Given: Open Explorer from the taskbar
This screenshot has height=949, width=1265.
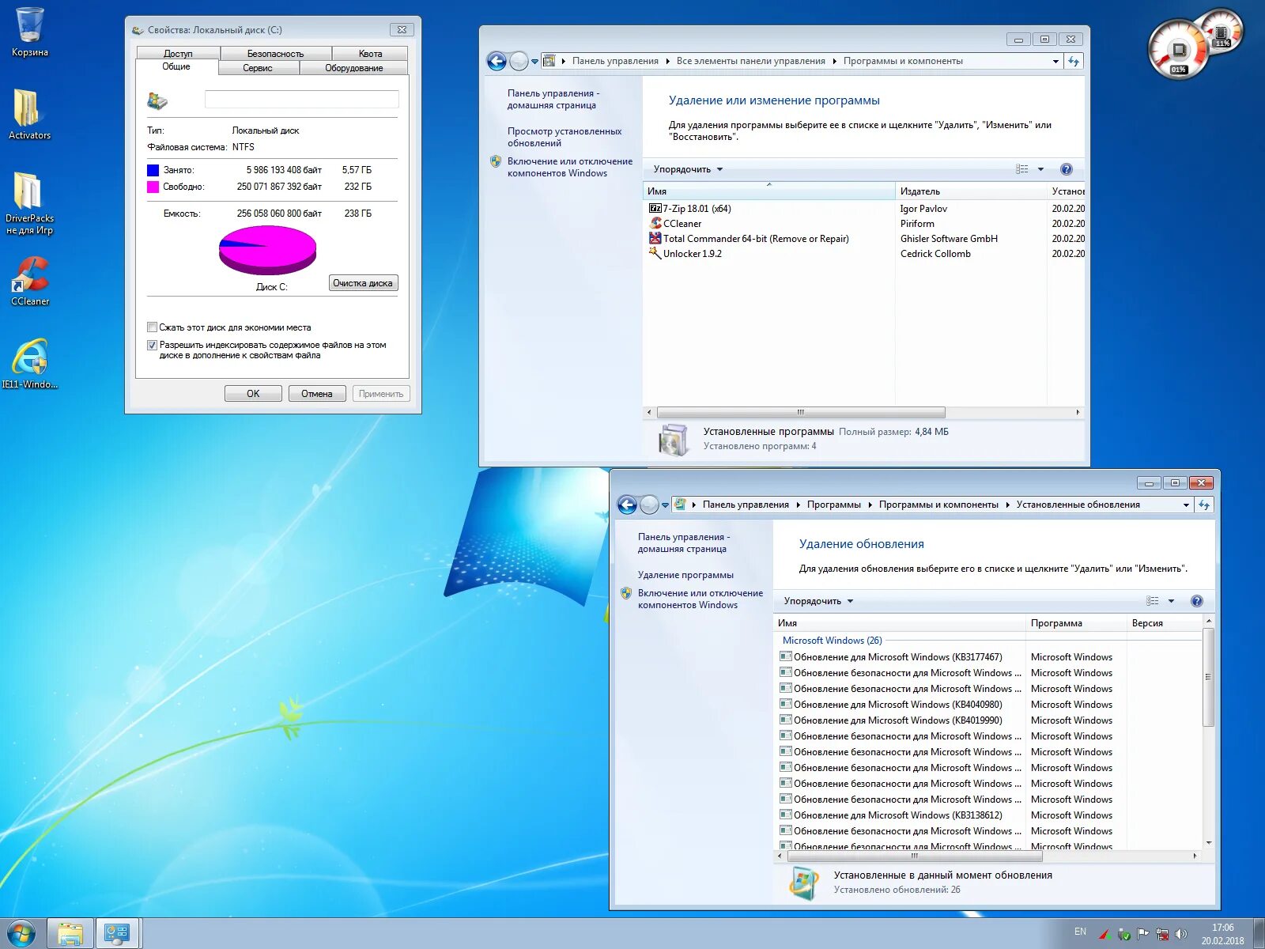Looking at the screenshot, I should pyautogui.click(x=70, y=933).
